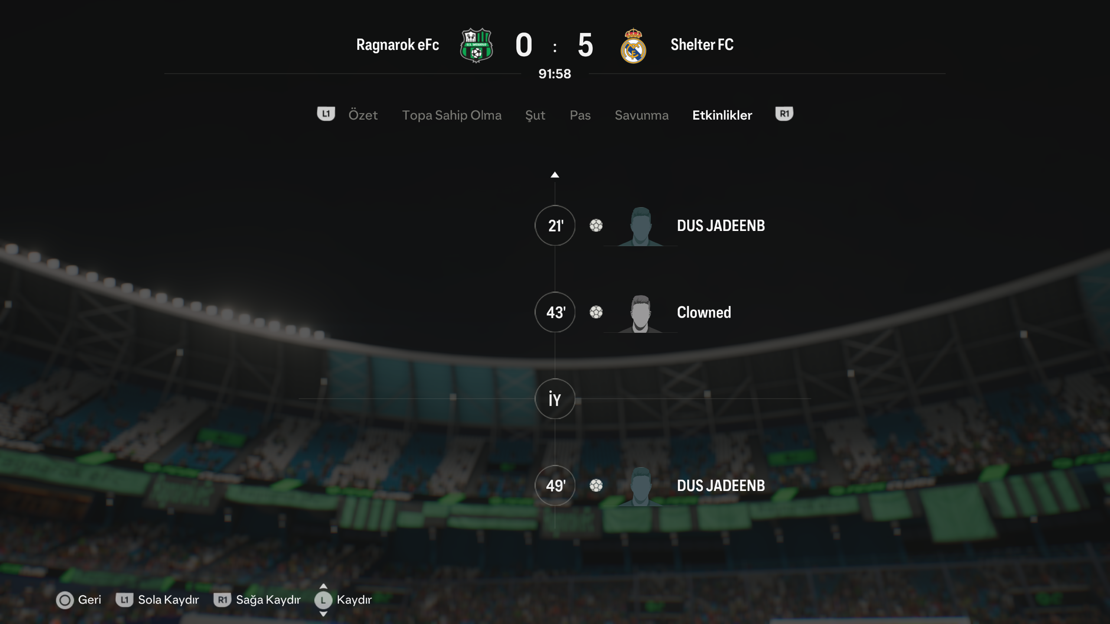Image resolution: width=1110 pixels, height=624 pixels.
Task: Click the up arrow above the L stick
Action: [x=323, y=586]
